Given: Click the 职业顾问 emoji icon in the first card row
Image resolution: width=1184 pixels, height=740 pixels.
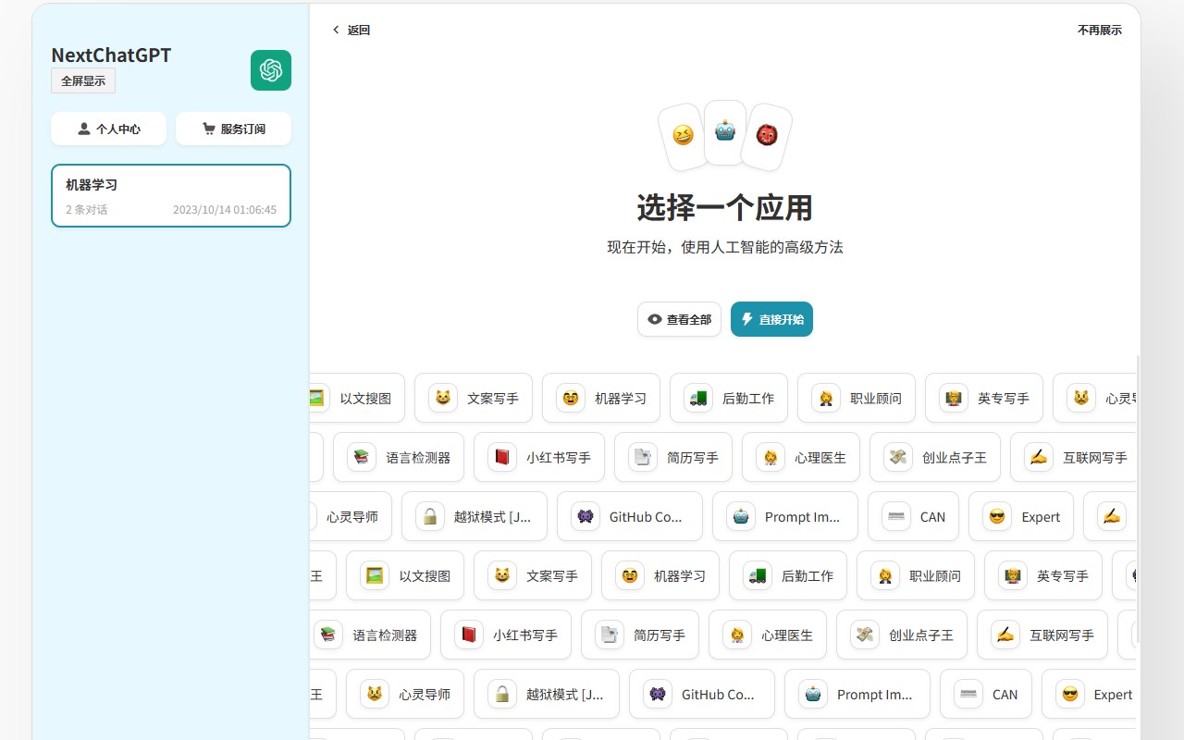Looking at the screenshot, I should coord(826,399).
